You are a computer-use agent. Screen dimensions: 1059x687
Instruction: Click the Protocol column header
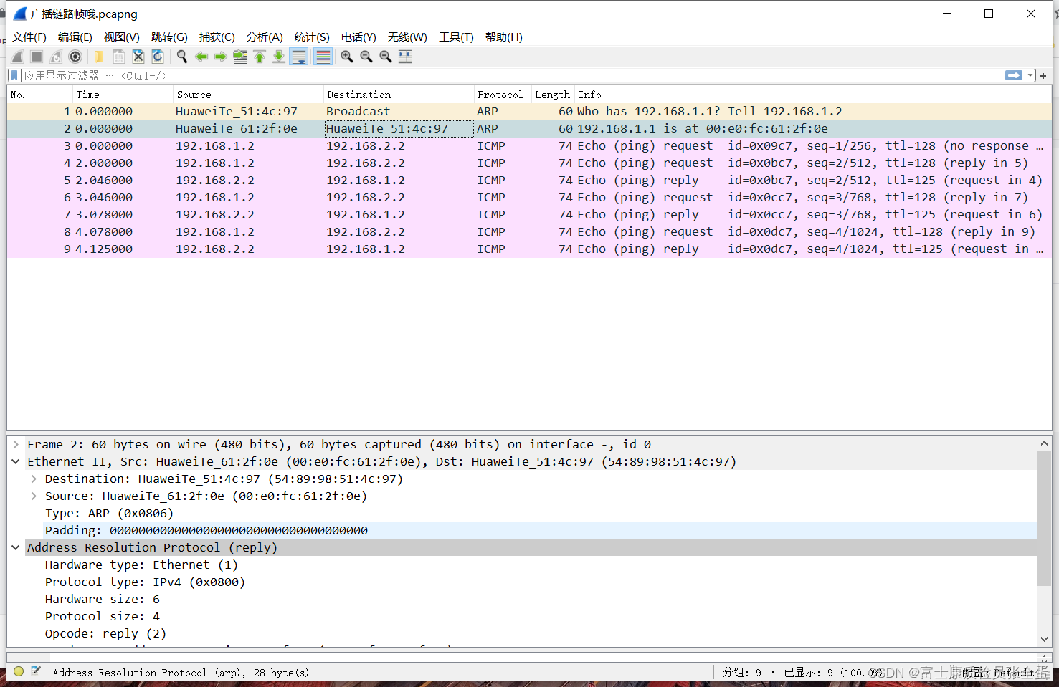(x=500, y=95)
